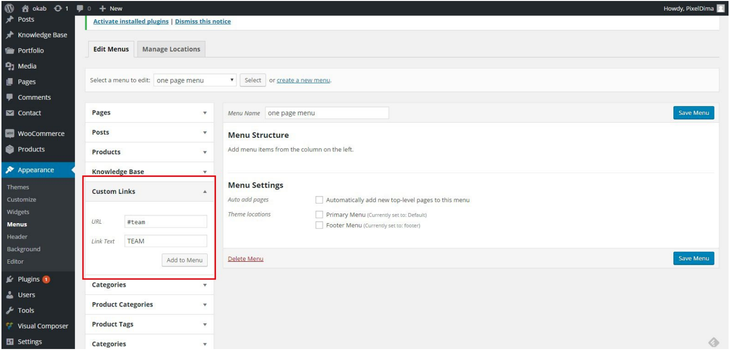Click the Media icon in sidebar
This screenshot has width=730, height=350.
pos(9,66)
